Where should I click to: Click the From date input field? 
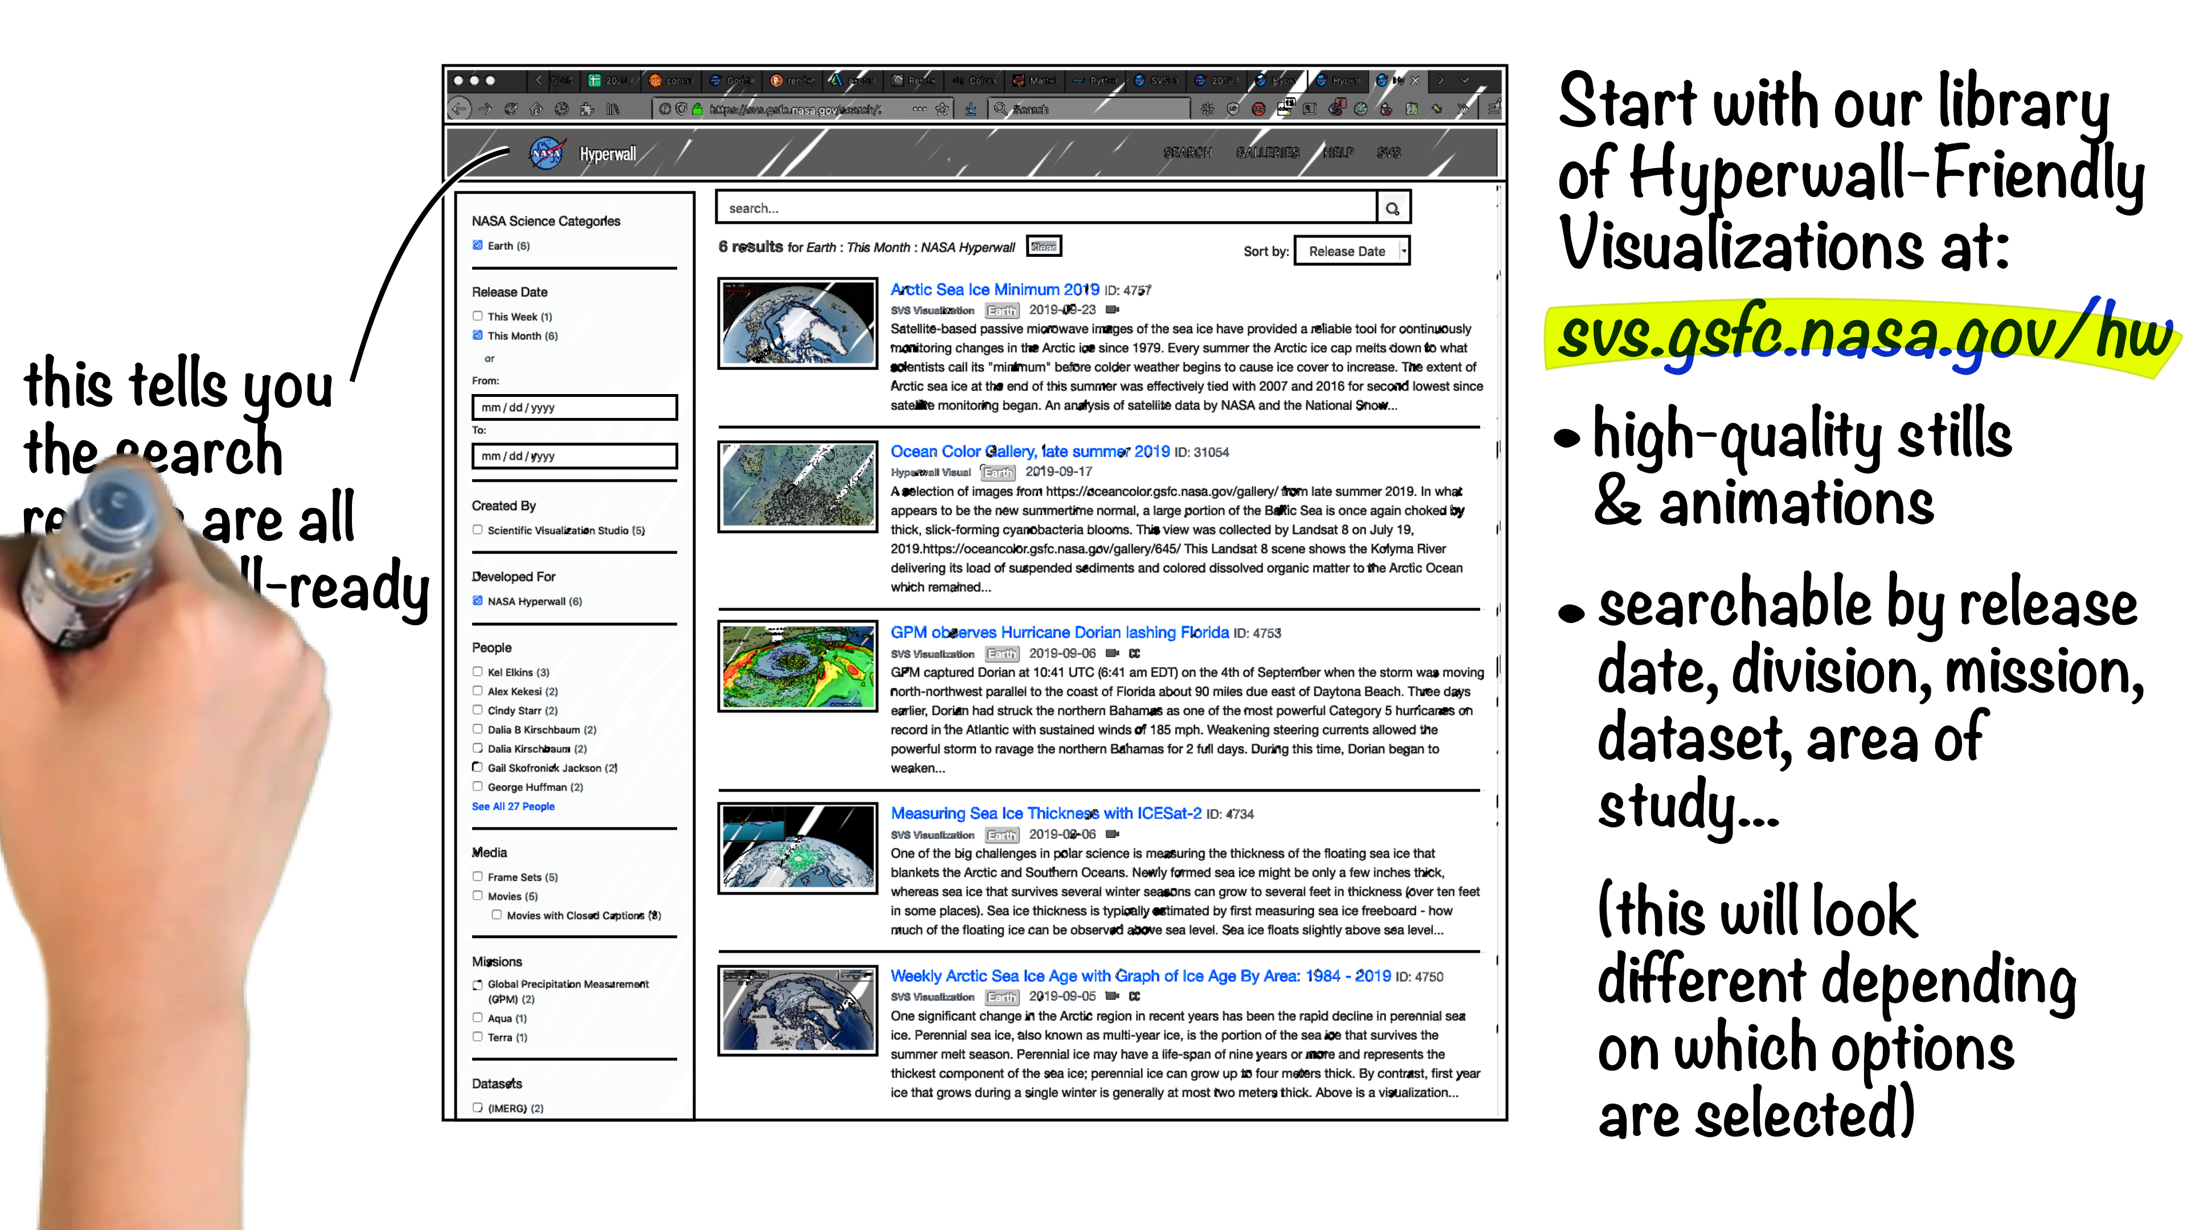(575, 408)
